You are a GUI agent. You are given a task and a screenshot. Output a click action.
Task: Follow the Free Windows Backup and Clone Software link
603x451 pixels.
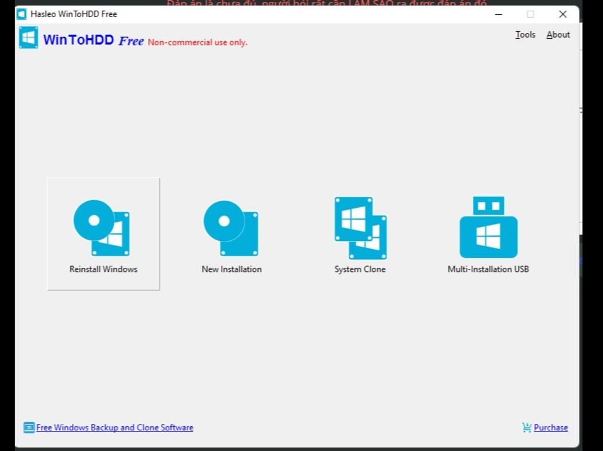pos(115,427)
